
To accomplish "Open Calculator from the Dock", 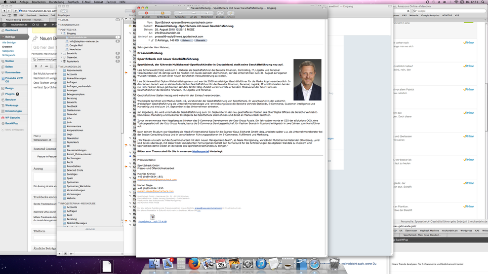I will [181, 264].
